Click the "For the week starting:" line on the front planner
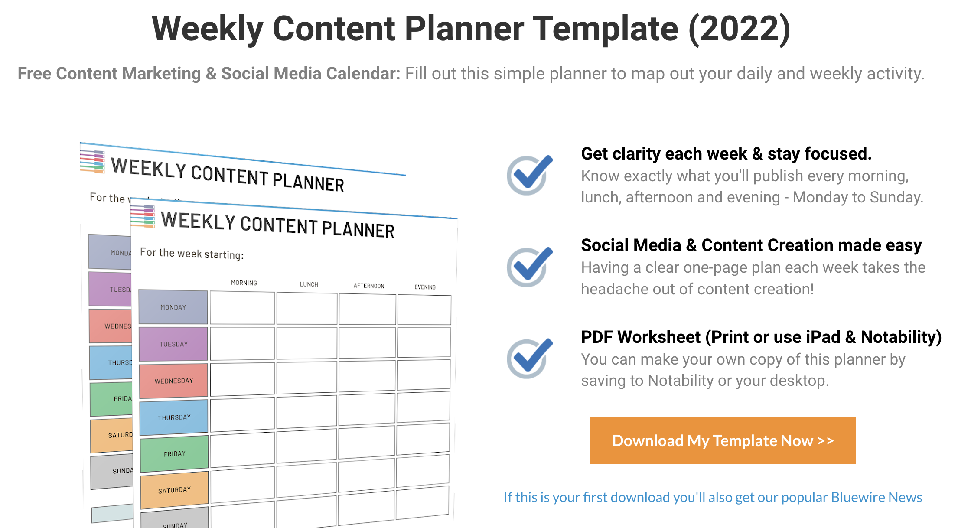This screenshot has width=958, height=528. pyautogui.click(x=192, y=254)
